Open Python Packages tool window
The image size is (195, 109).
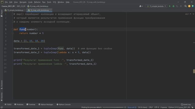[x=46, y=104]
